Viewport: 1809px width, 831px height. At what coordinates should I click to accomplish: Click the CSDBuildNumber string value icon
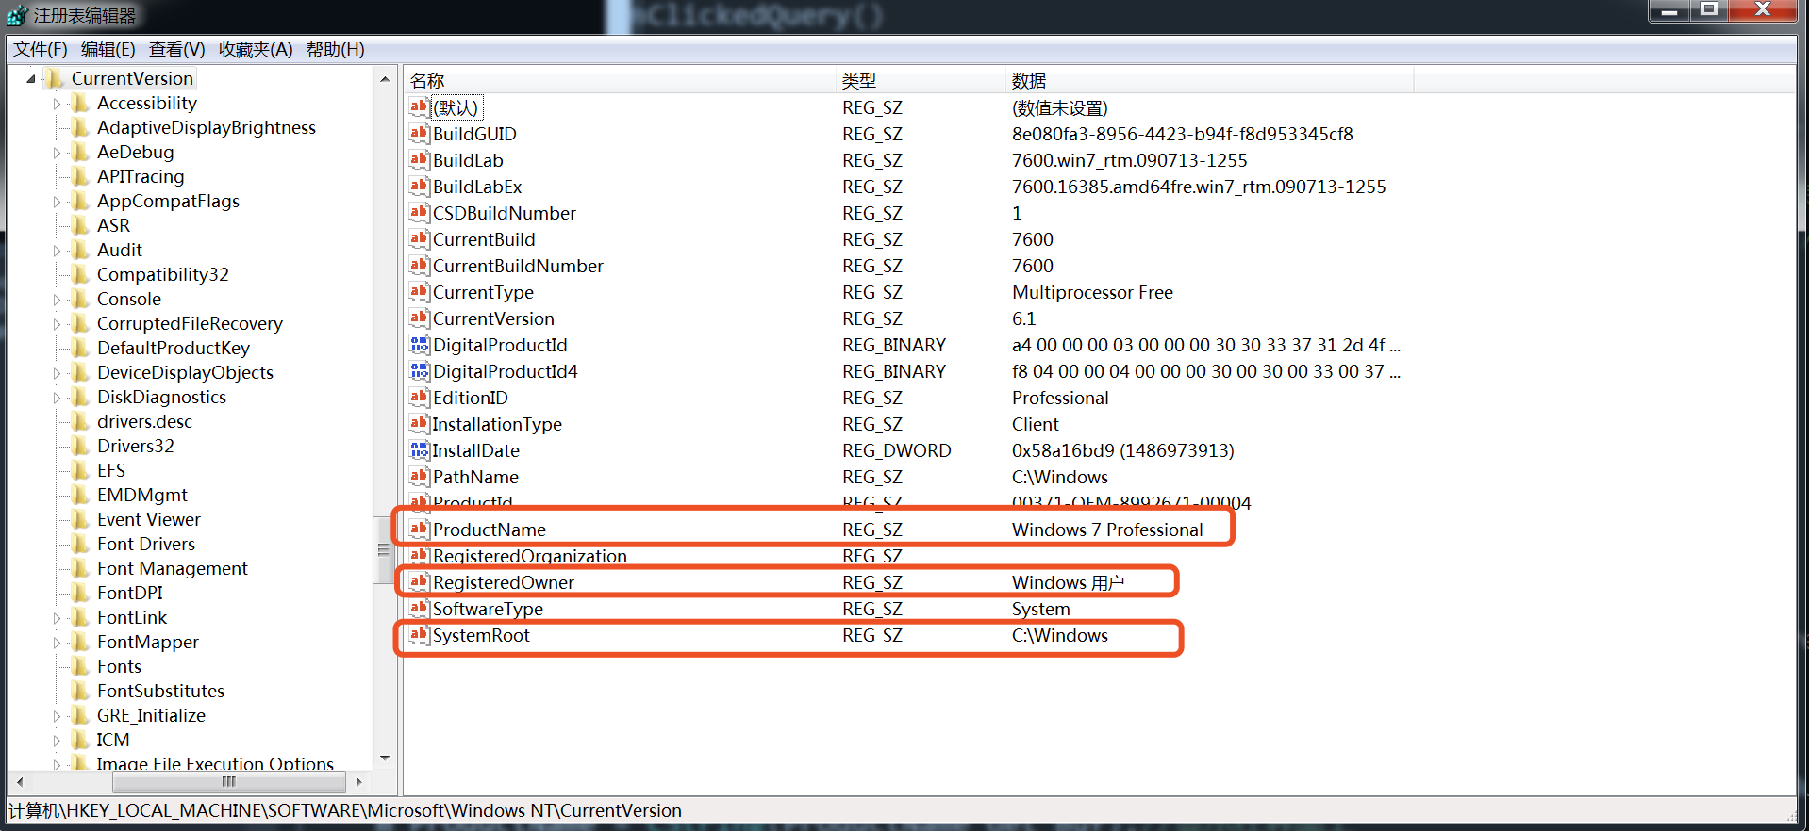point(419,213)
